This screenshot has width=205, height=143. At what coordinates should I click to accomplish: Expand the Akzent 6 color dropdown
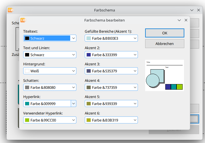135,120
